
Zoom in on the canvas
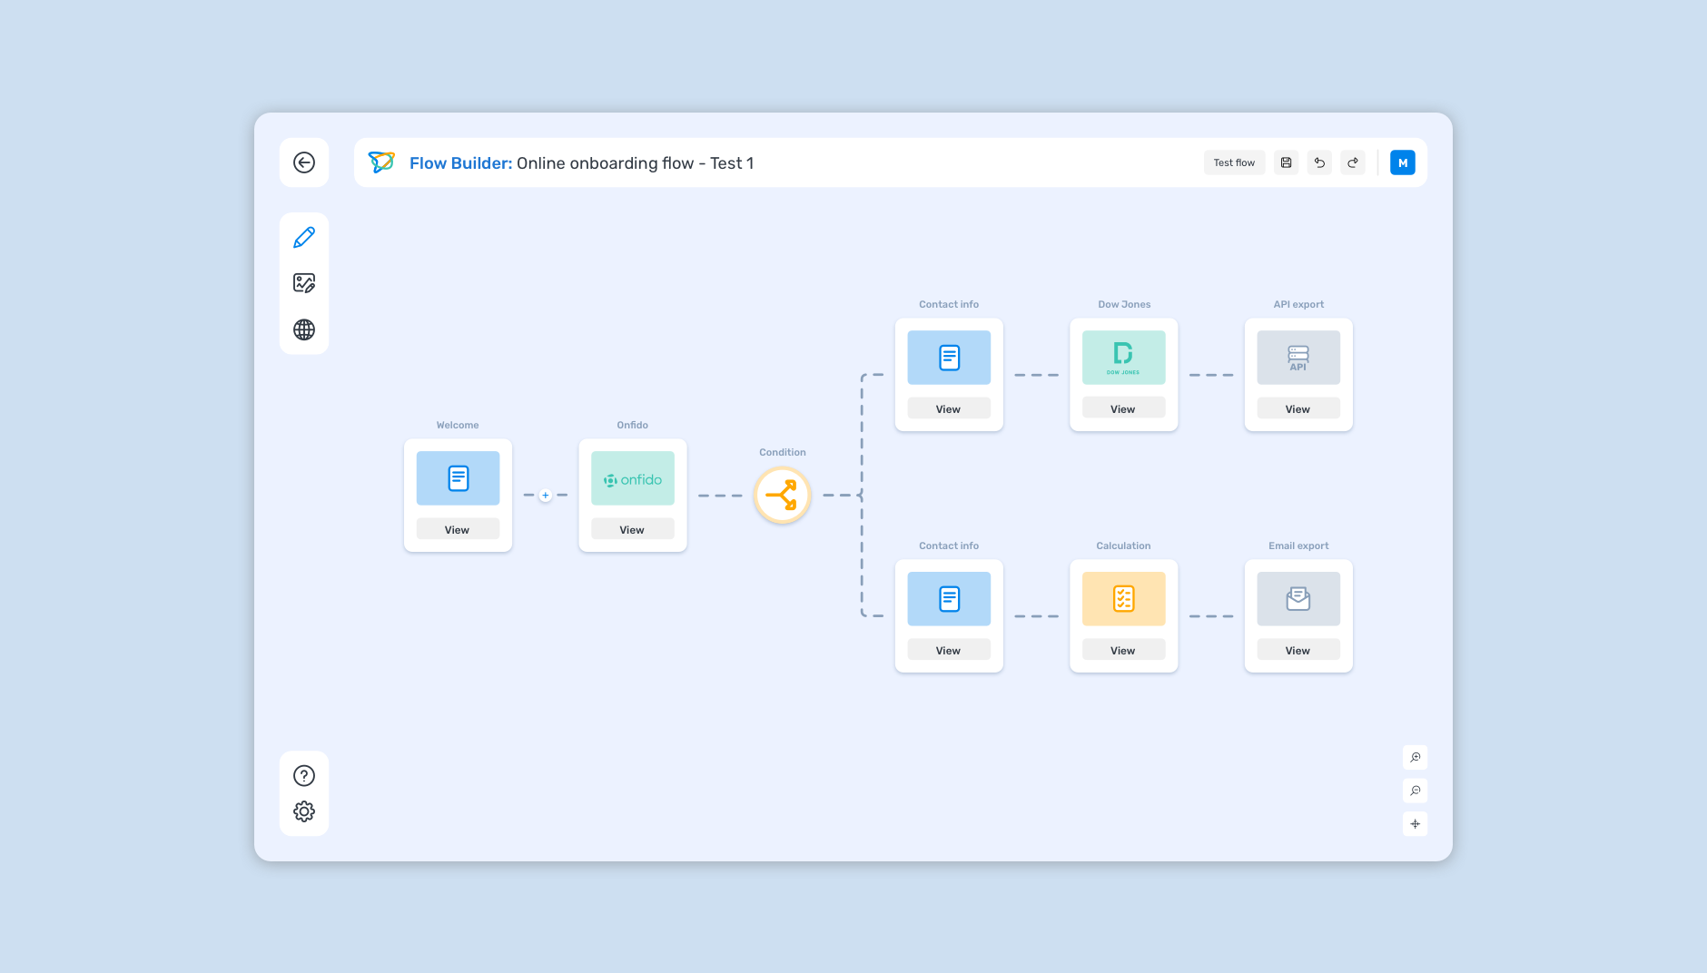tap(1416, 757)
